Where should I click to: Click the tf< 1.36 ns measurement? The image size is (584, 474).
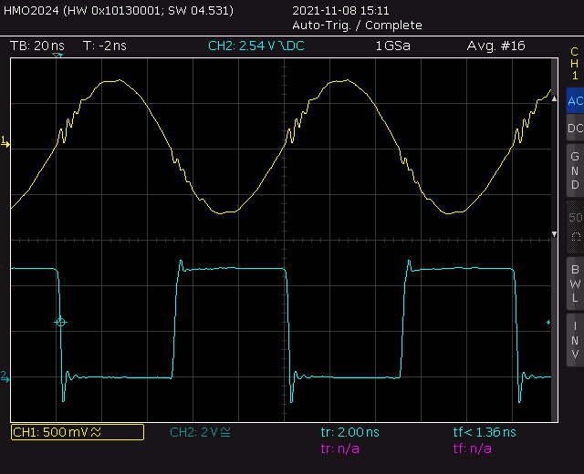485,432
